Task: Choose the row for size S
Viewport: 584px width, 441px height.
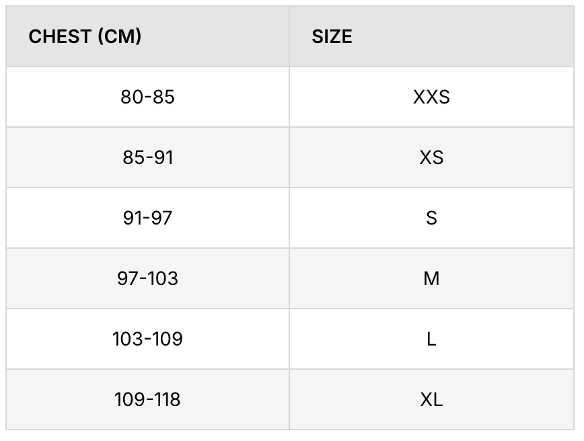Action: coord(289,218)
